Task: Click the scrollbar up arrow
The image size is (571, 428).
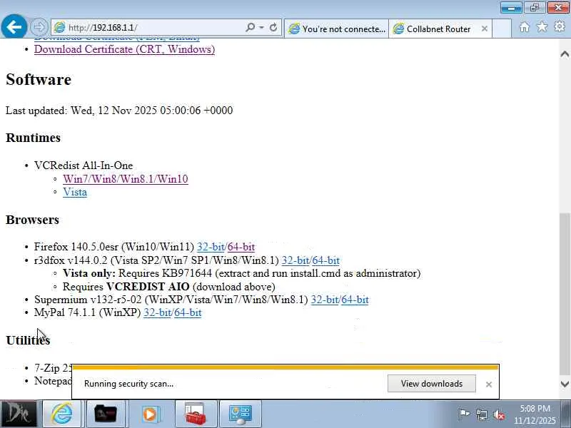Action: coord(565,54)
